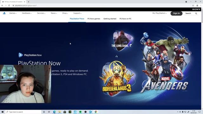Expand the Services dropdown menu

pyautogui.click(x=41, y=13)
